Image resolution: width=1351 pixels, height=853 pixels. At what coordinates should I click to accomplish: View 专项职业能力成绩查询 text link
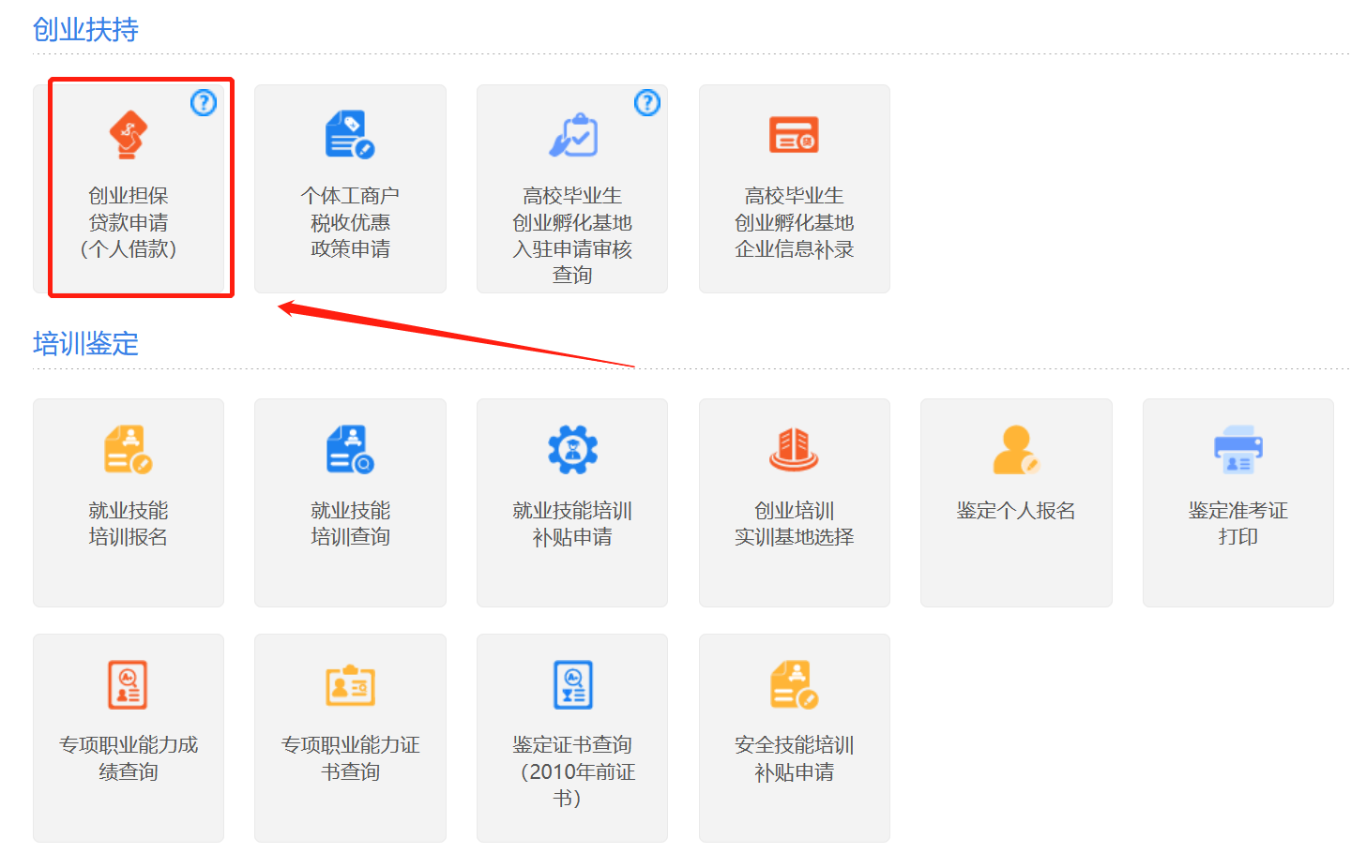click(129, 758)
